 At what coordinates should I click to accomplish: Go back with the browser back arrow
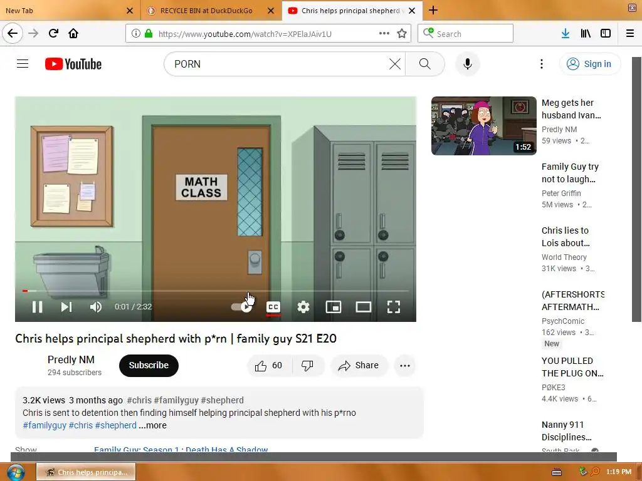pos(13,33)
